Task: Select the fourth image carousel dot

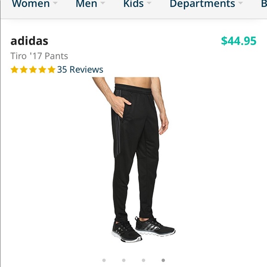Action: pyautogui.click(x=163, y=260)
